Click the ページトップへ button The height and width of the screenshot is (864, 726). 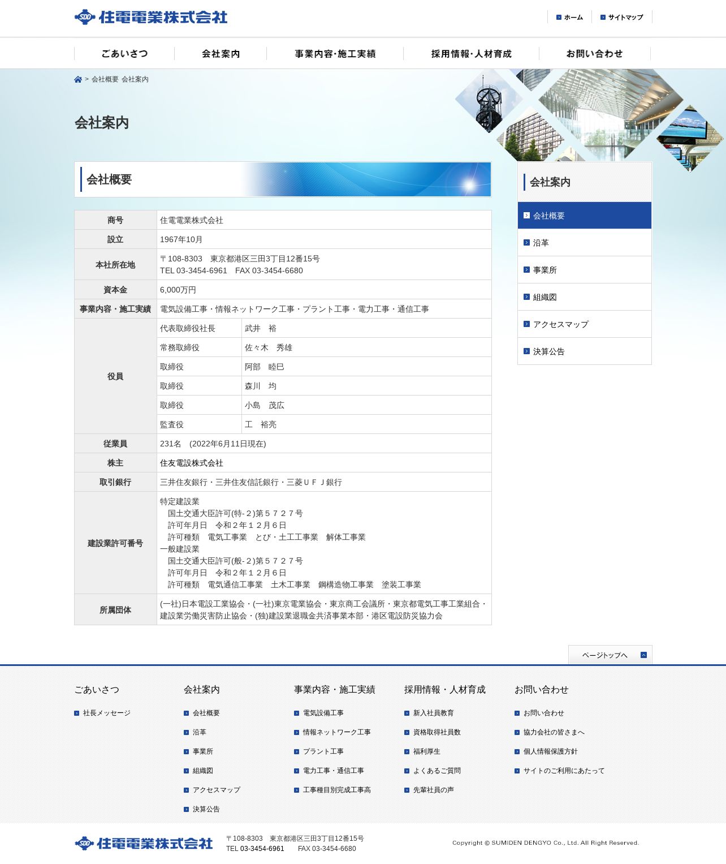pos(610,655)
